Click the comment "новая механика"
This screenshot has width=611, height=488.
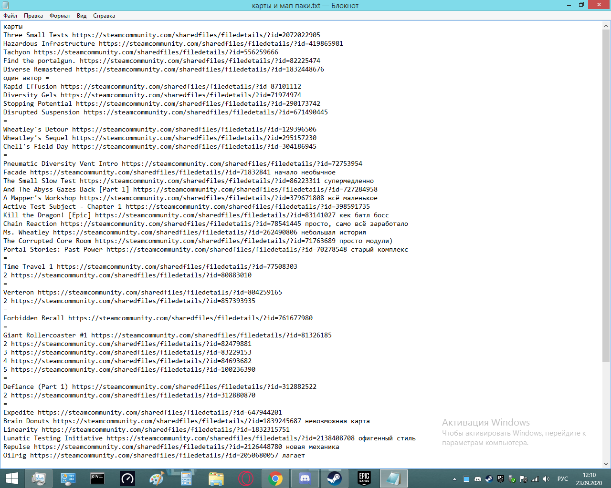coord(313,447)
